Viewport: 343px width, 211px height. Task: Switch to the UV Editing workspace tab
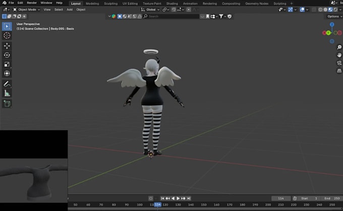[x=130, y=4]
